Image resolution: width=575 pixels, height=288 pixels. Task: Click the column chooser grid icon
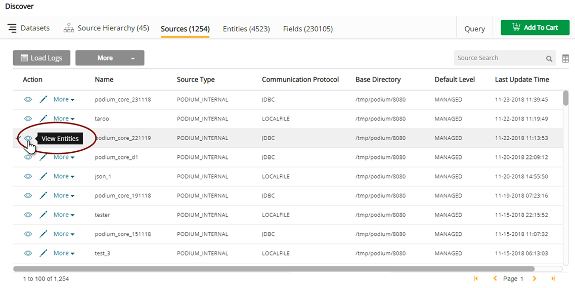(x=565, y=59)
